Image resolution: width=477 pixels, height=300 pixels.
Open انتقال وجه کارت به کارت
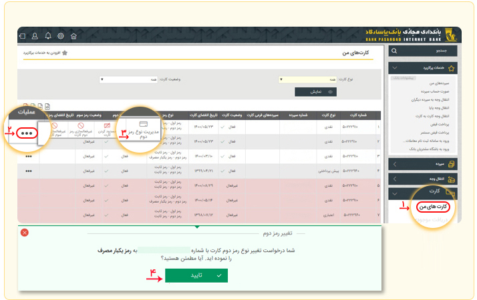tap(432, 116)
